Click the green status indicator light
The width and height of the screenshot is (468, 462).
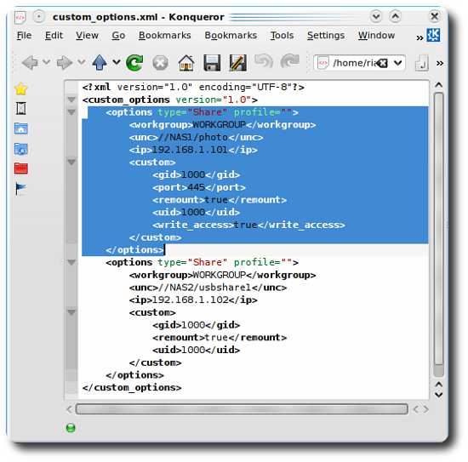(x=71, y=428)
